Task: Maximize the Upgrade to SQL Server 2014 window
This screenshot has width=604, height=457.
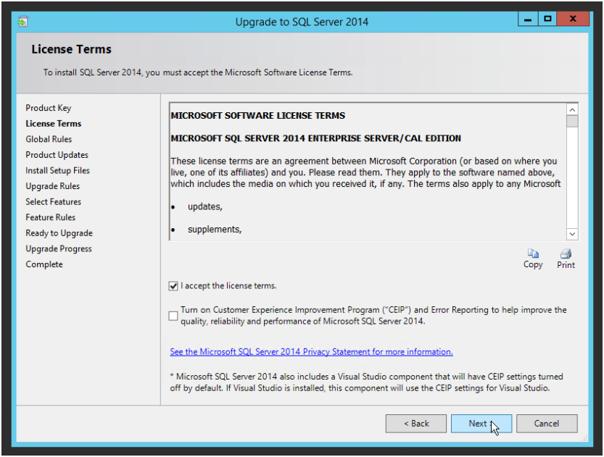Action: click(547, 19)
